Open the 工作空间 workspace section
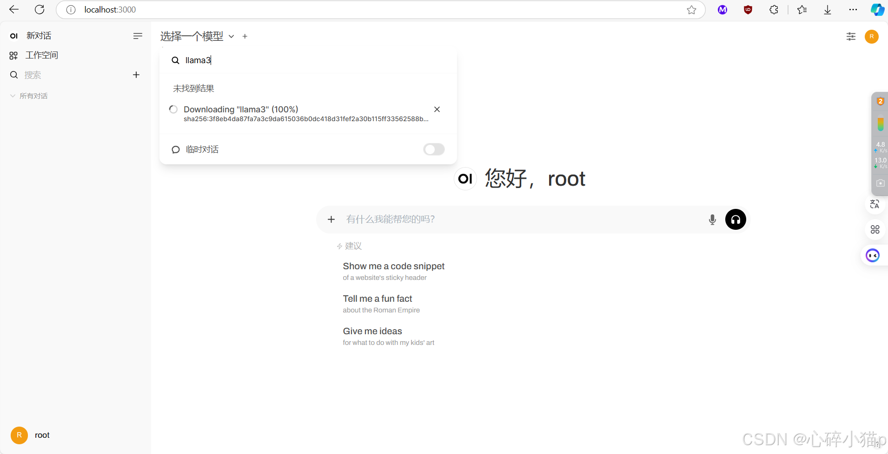 (x=41, y=55)
